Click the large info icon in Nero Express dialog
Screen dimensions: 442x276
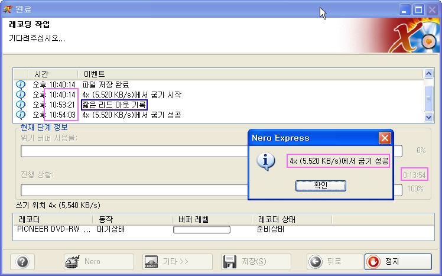pos(268,162)
